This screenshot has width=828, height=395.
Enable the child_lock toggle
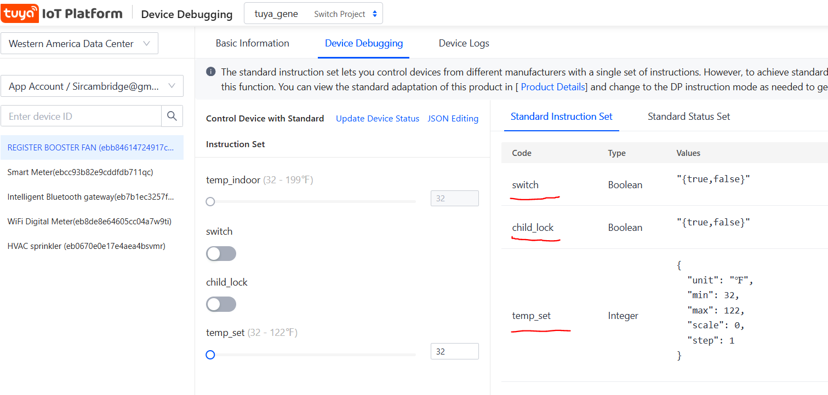[221, 304]
